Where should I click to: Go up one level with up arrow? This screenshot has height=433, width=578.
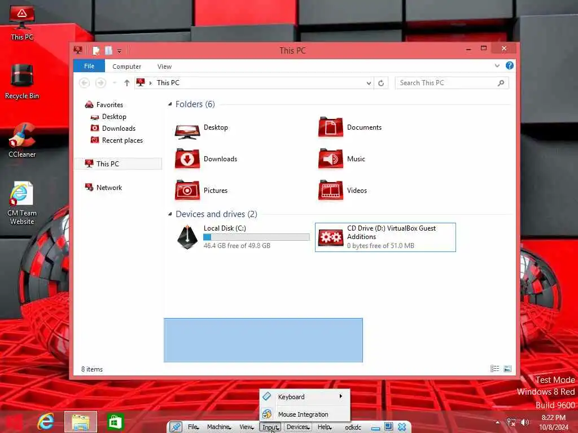(127, 83)
